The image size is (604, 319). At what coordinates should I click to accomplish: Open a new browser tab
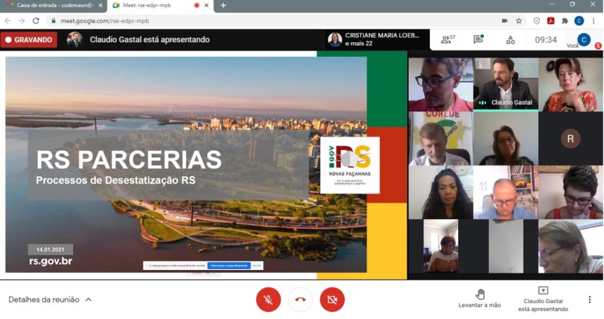point(223,5)
